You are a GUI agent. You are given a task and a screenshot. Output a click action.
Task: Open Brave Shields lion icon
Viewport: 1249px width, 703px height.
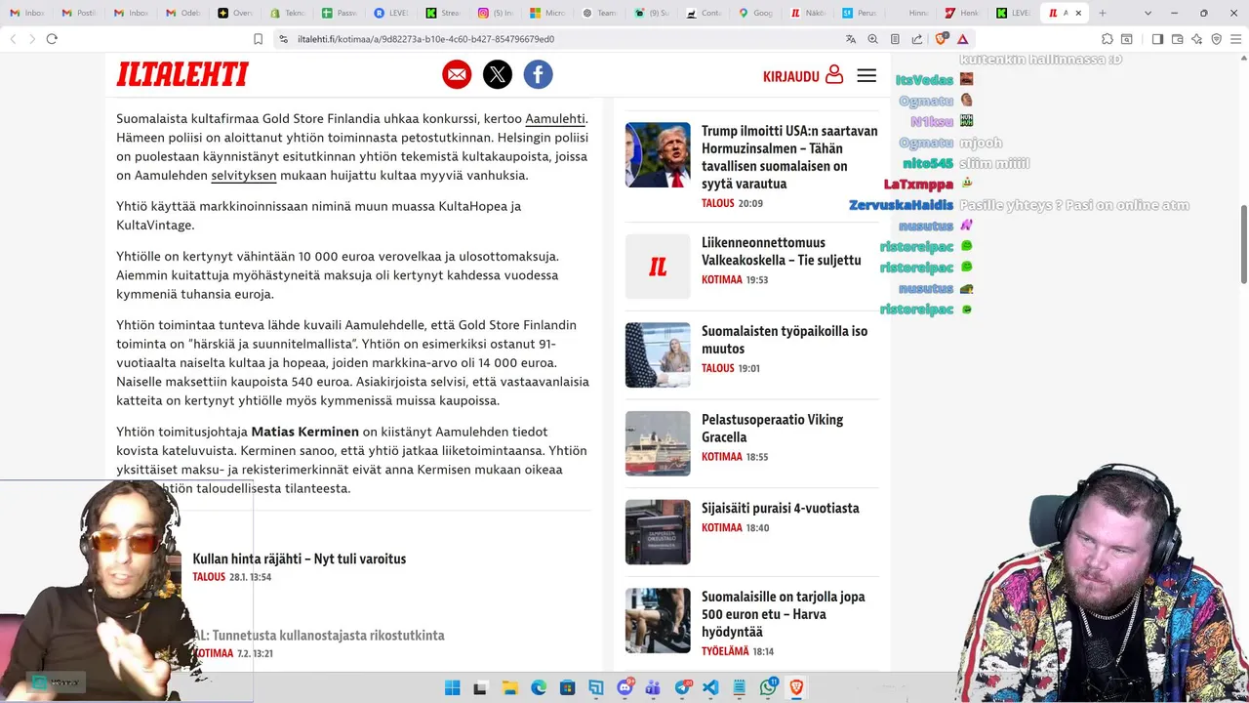(x=941, y=39)
